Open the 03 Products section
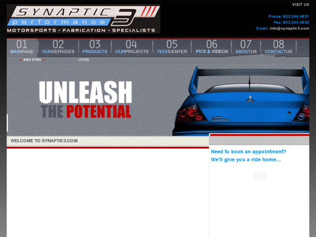This screenshot has height=237, width=316. coord(95,47)
